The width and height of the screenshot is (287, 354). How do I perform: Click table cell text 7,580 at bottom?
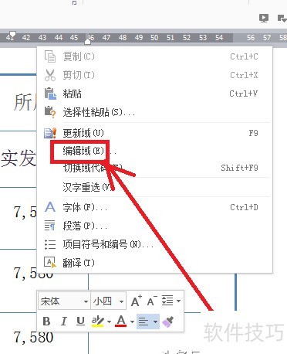click(x=33, y=337)
